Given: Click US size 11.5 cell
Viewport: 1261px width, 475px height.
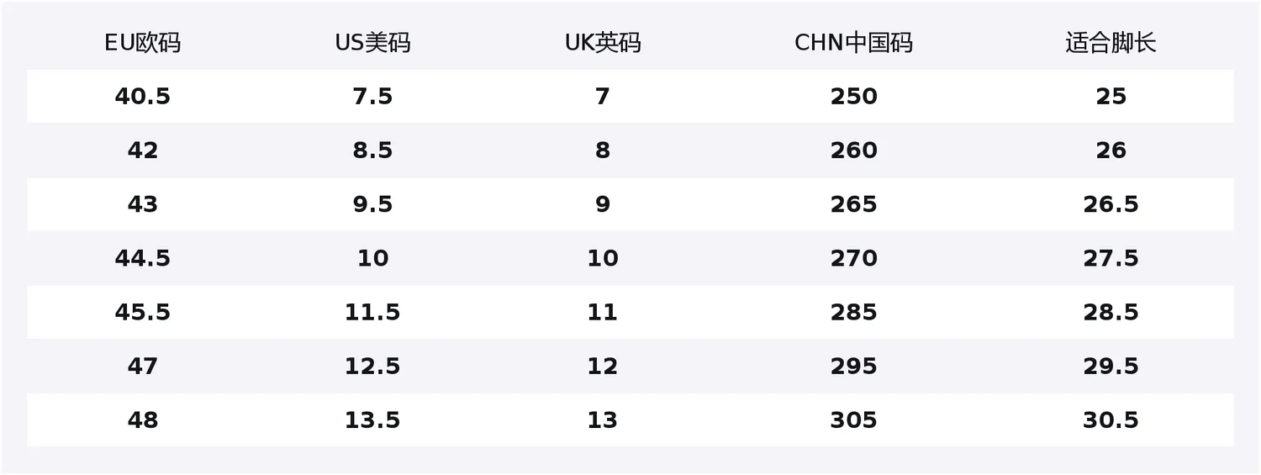Looking at the screenshot, I should [372, 312].
